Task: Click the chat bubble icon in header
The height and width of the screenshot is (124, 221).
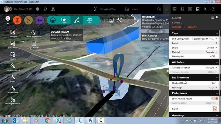Action: 38,9
